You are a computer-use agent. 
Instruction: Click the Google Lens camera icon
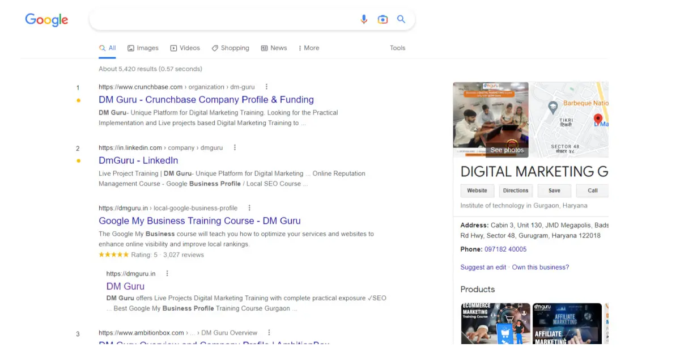(382, 19)
